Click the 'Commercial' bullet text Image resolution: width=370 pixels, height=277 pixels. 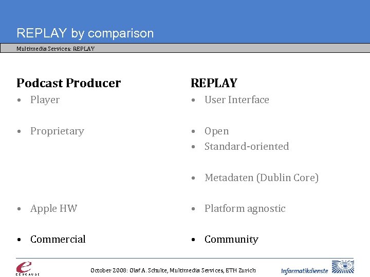(x=58, y=240)
